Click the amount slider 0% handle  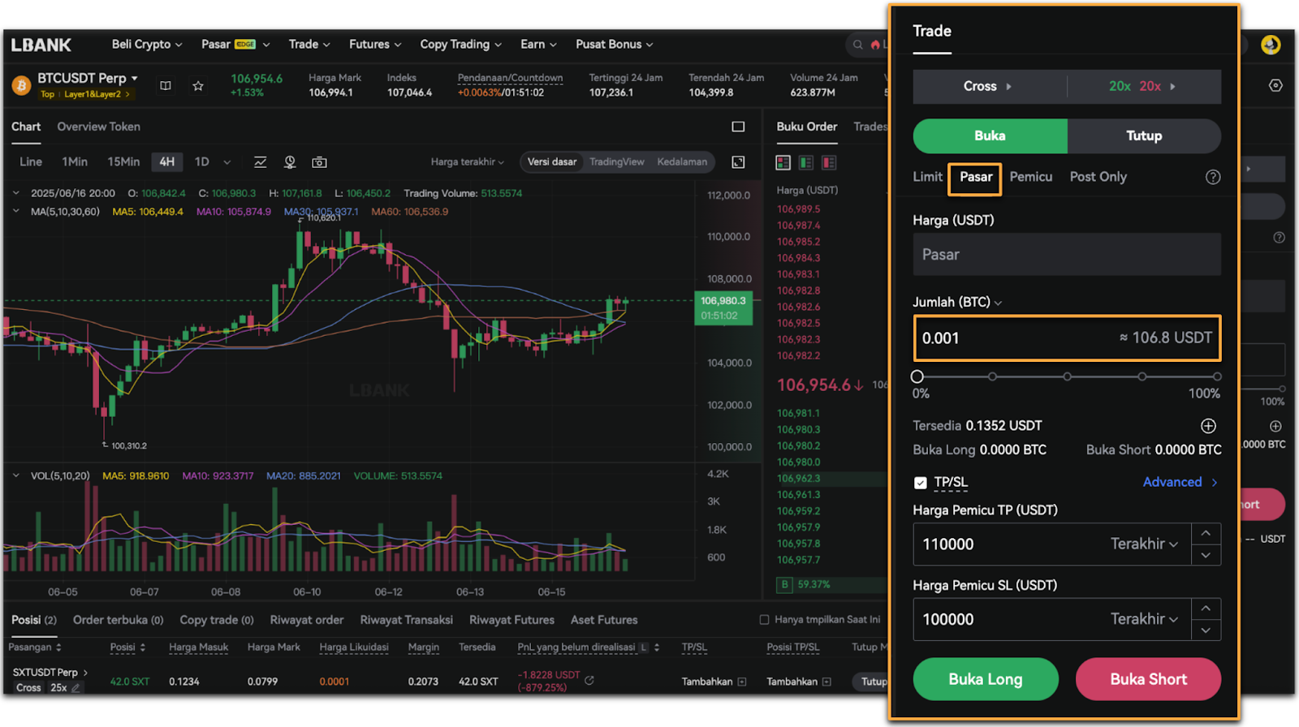(917, 376)
